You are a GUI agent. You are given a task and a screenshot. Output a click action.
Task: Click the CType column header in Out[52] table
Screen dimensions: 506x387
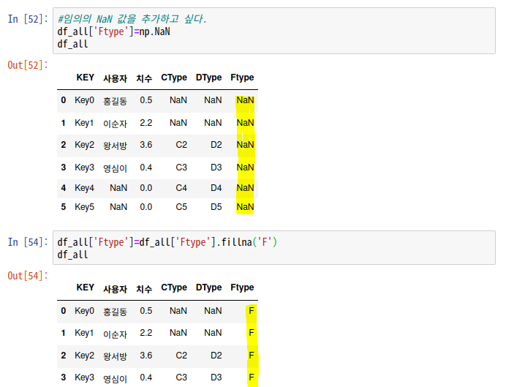coord(174,78)
